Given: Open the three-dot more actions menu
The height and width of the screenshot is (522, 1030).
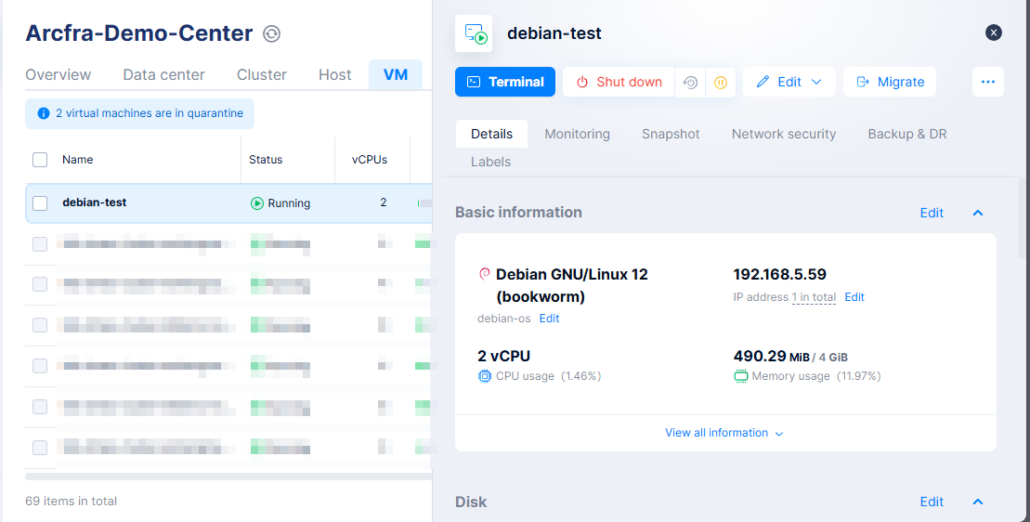Looking at the screenshot, I should pos(987,82).
